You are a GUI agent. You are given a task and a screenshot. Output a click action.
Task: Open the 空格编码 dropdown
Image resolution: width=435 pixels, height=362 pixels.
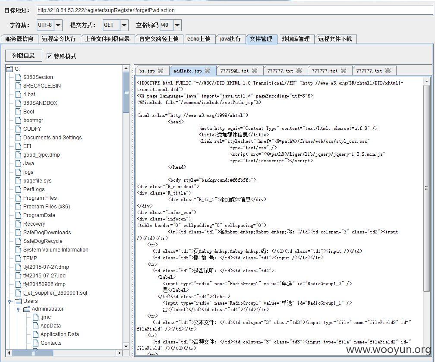(177, 25)
